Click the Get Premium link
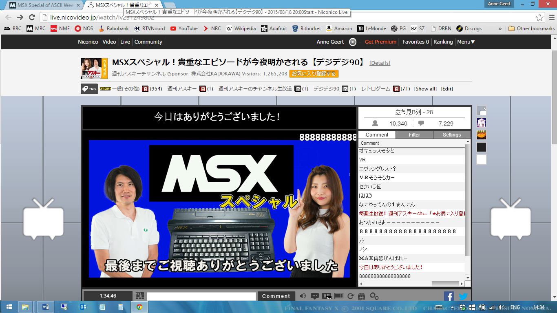The width and height of the screenshot is (557, 313). click(380, 42)
